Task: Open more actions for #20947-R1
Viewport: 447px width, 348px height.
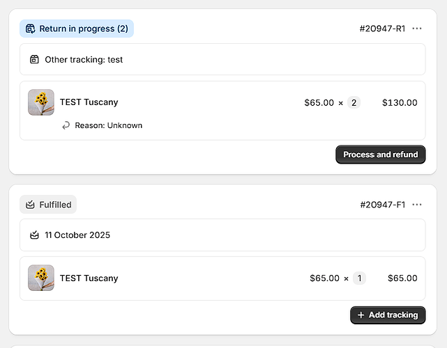Action: point(417,29)
